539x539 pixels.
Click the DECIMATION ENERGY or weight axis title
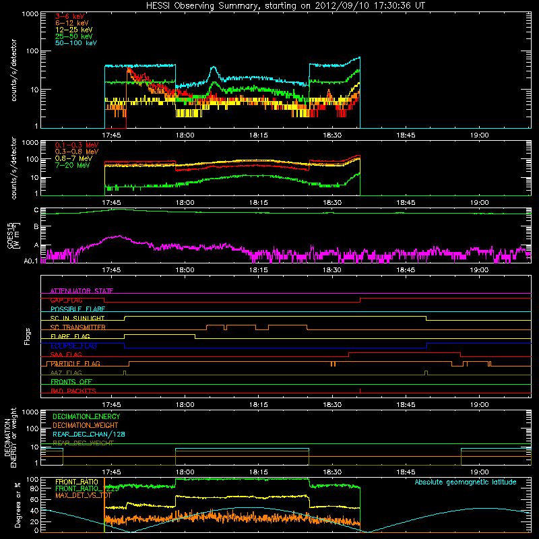pos(10,437)
